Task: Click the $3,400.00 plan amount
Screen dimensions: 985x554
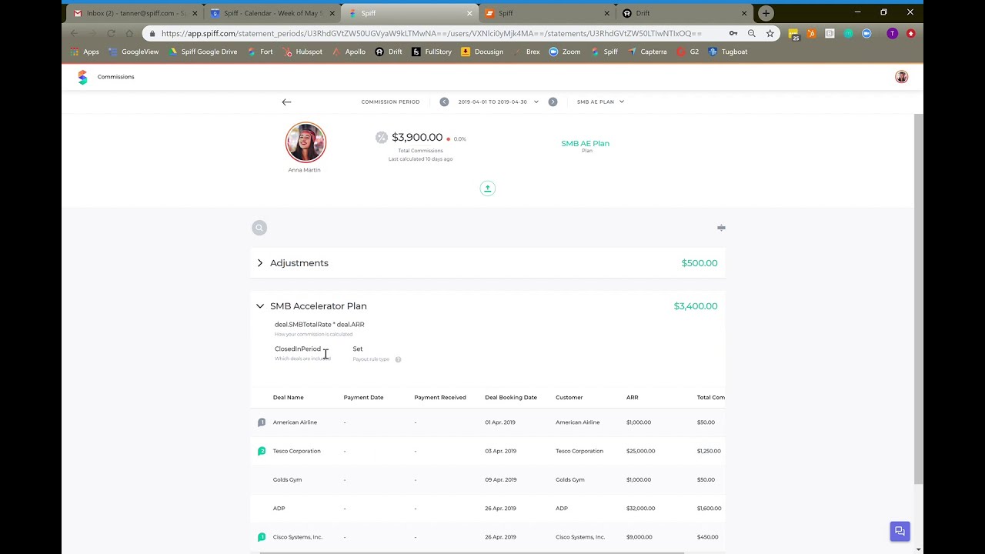Action: pos(696,306)
